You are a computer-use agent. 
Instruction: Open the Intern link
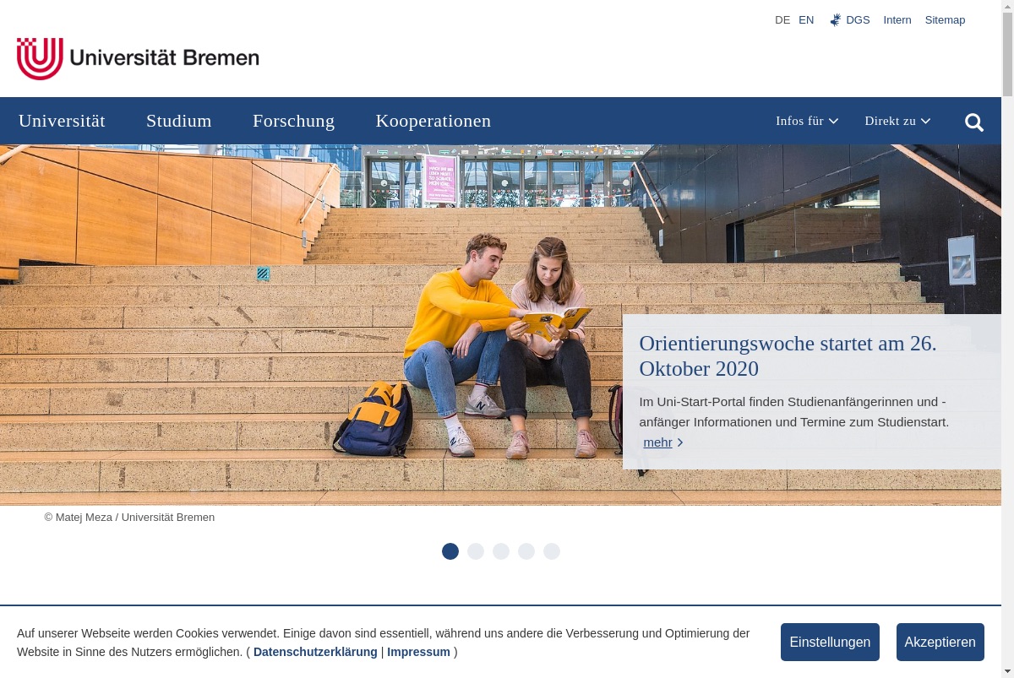point(897,19)
